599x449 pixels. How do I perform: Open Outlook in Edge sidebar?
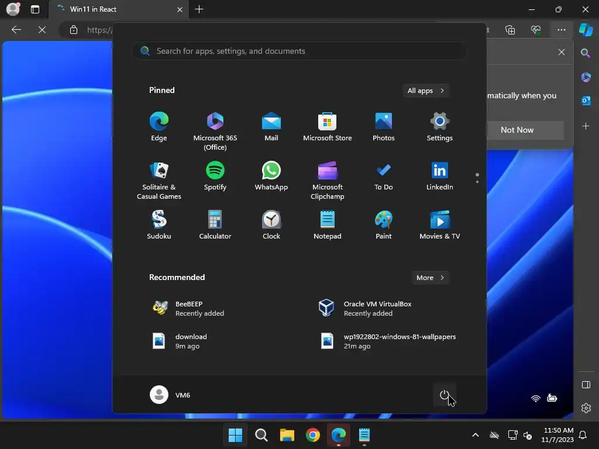pyautogui.click(x=586, y=101)
